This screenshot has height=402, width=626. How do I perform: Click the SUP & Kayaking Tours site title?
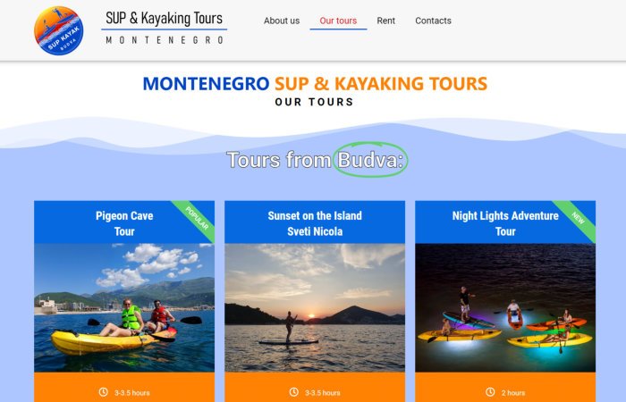click(164, 19)
